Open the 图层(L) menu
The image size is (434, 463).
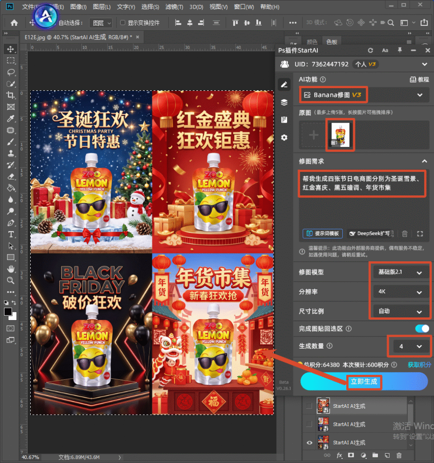pyautogui.click(x=102, y=7)
